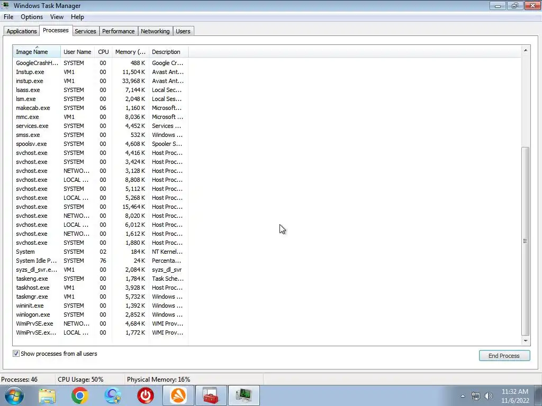Click the red power button taskbar icon
542x406 pixels.
(x=146, y=395)
